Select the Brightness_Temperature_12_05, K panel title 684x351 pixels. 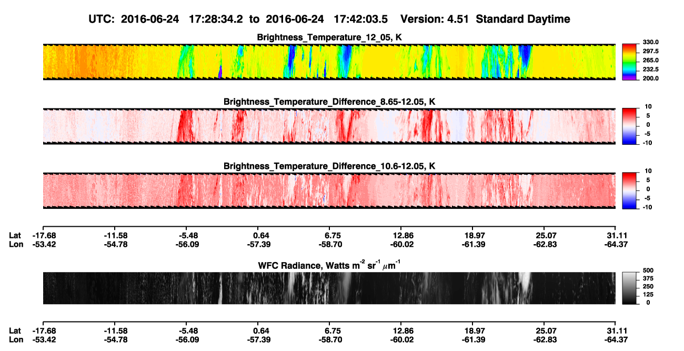[329, 37]
